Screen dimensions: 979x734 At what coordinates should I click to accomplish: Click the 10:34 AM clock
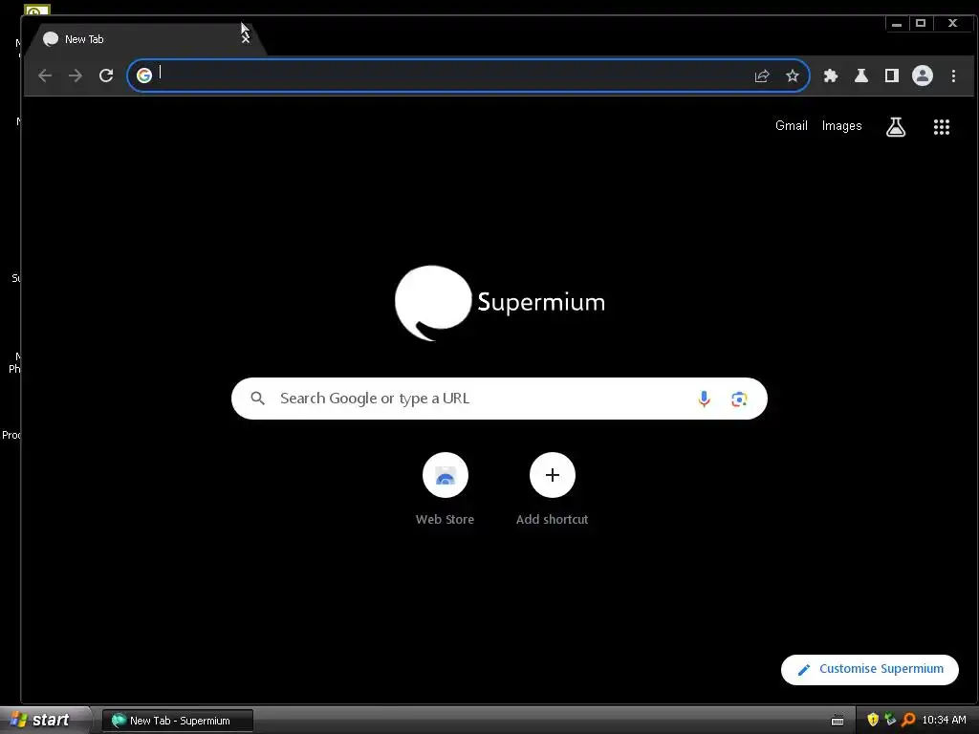pos(944,720)
